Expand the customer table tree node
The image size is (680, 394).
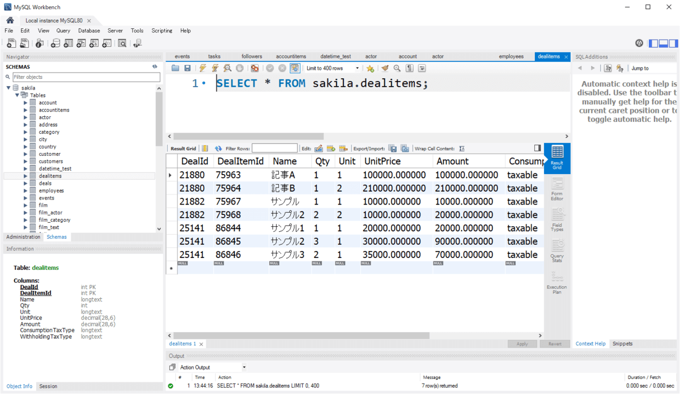(25, 154)
